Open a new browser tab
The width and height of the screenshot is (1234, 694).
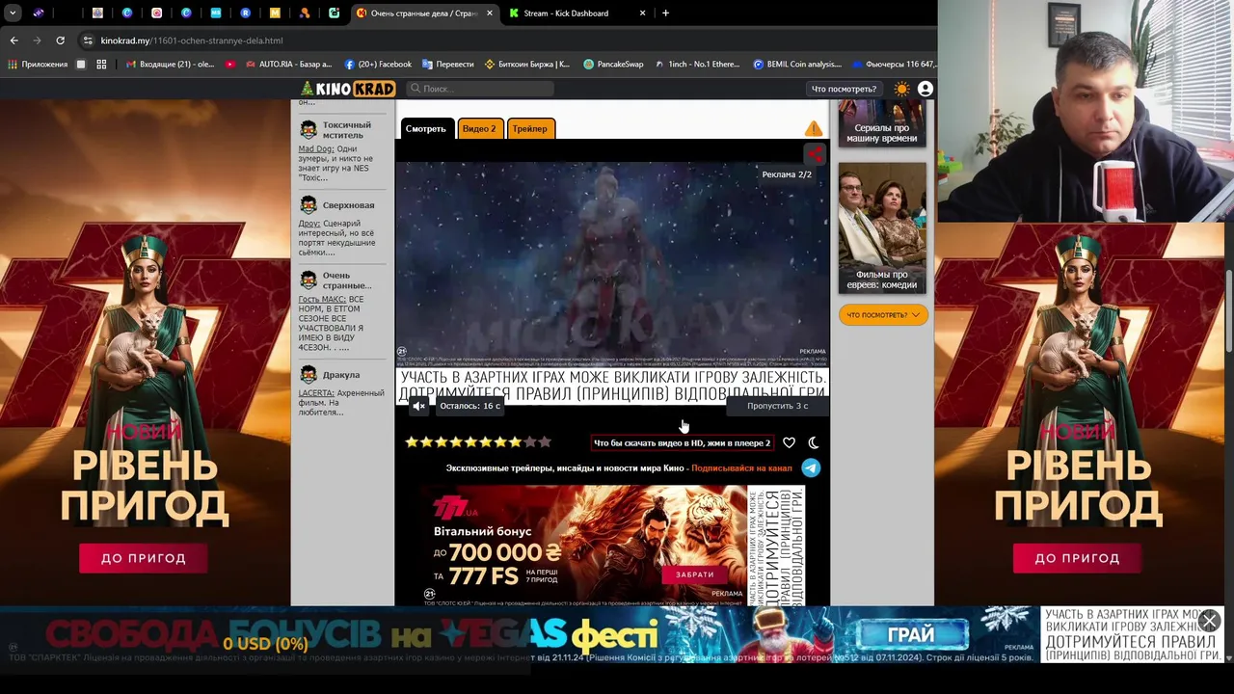click(x=665, y=13)
